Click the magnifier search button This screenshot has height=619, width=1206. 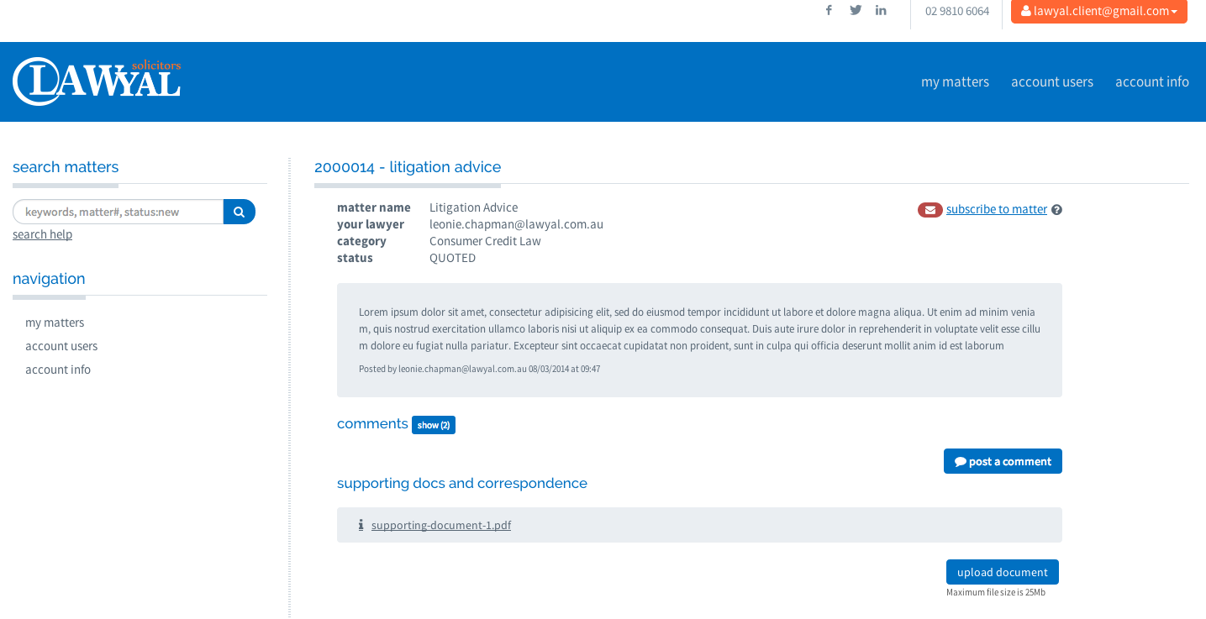(x=239, y=212)
